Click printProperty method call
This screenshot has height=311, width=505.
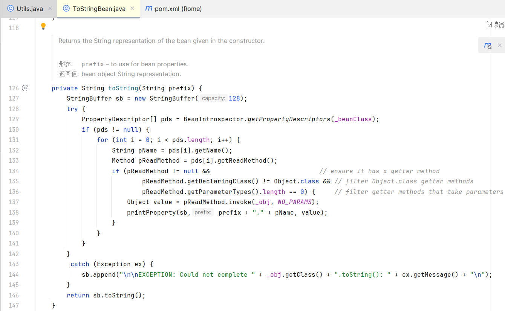[x=151, y=212]
